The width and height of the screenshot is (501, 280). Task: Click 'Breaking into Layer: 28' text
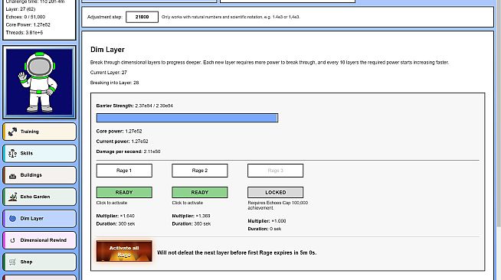pyautogui.click(x=114, y=83)
